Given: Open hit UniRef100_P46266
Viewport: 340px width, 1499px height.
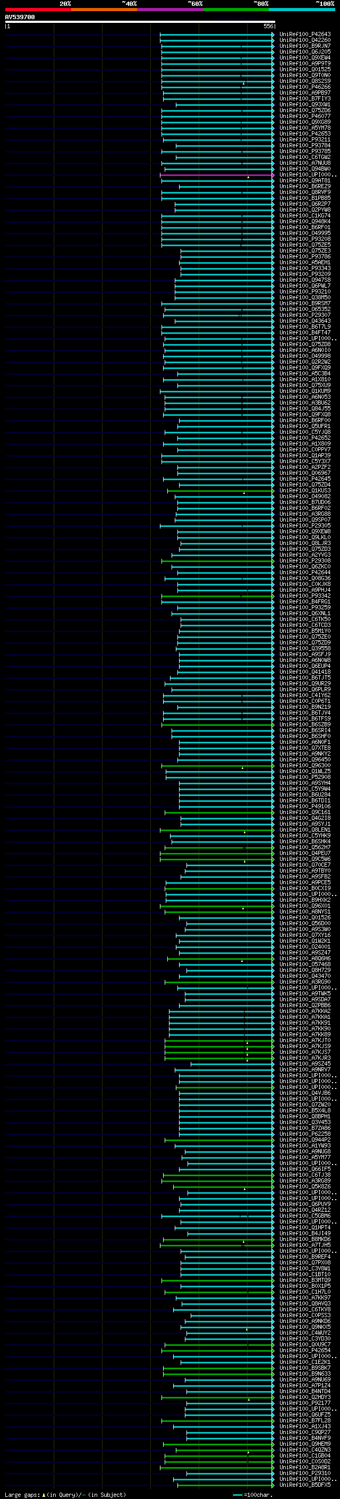Looking at the screenshot, I should 305,87.
